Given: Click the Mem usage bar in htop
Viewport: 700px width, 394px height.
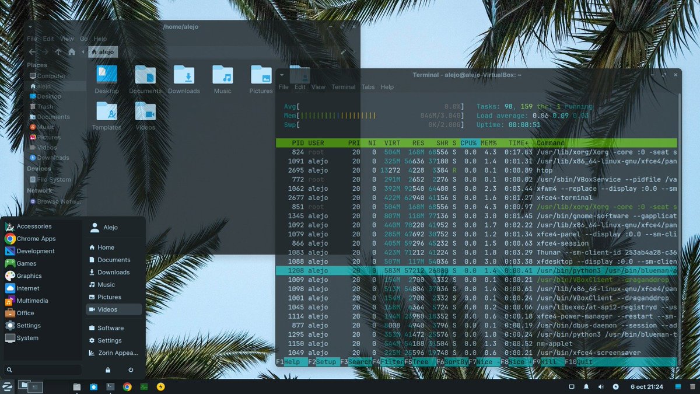Looking at the screenshot, I should click(x=327, y=115).
